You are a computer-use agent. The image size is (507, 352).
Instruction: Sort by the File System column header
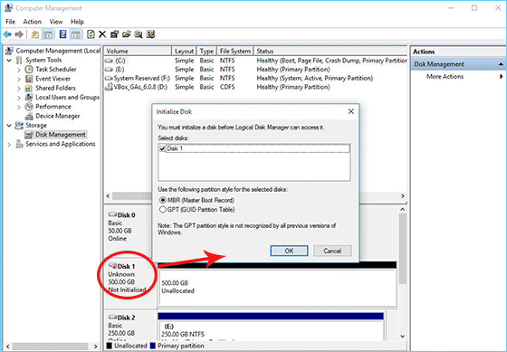coord(235,51)
